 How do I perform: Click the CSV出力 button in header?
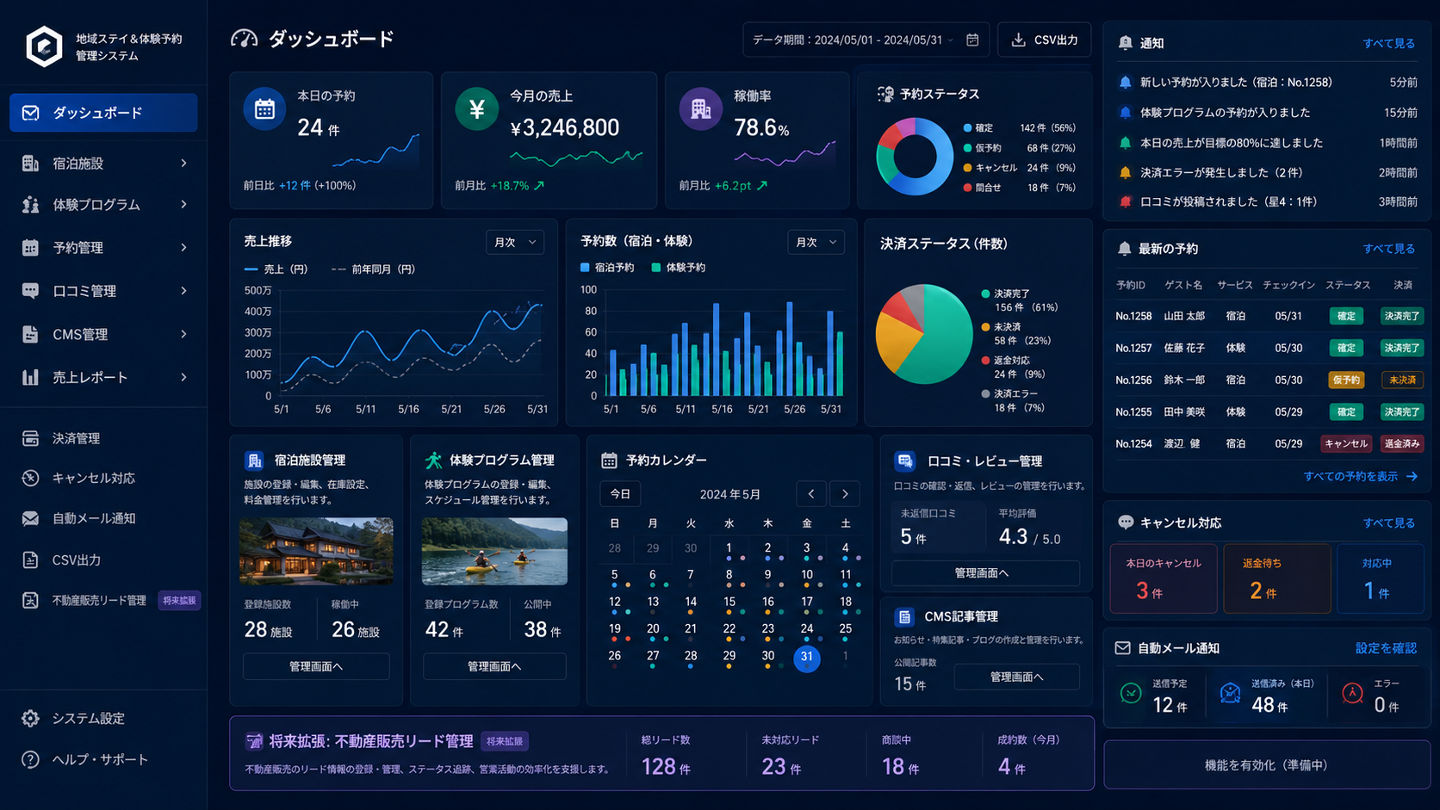[1044, 40]
